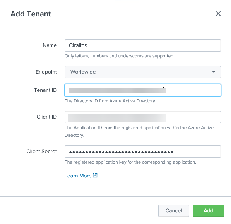Click the hint about letters, numbers and underscores

click(x=119, y=56)
